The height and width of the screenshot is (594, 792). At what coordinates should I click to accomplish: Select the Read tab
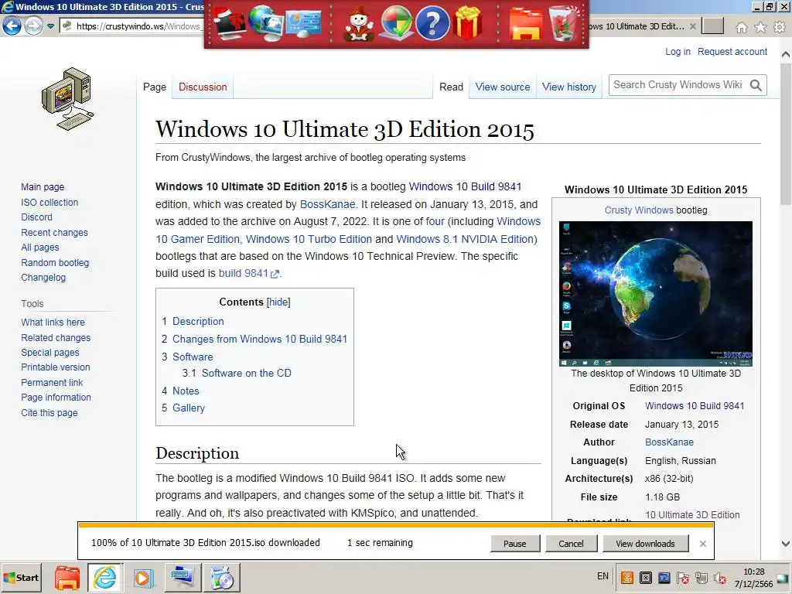click(451, 87)
